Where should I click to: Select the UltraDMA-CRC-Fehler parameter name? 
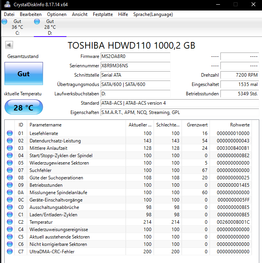click(x=52, y=252)
